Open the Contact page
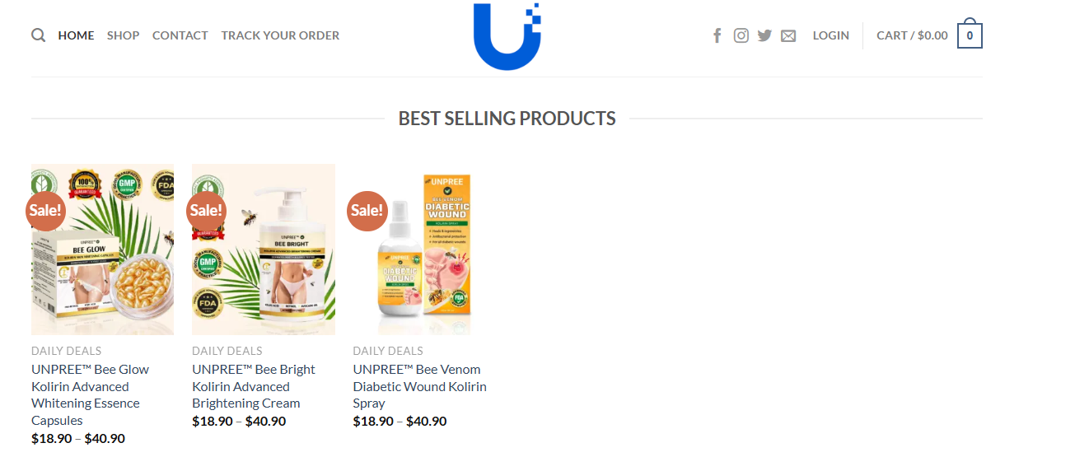The image size is (1089, 457). pyautogui.click(x=180, y=35)
